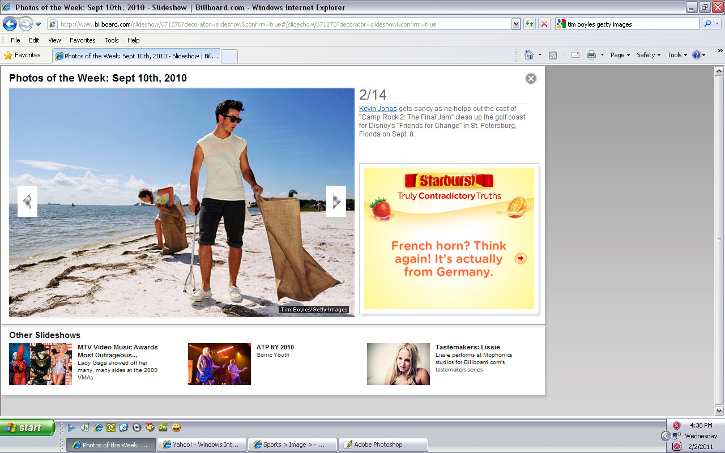
Task: Click the Photos of the Week taskbar button
Action: click(x=111, y=445)
